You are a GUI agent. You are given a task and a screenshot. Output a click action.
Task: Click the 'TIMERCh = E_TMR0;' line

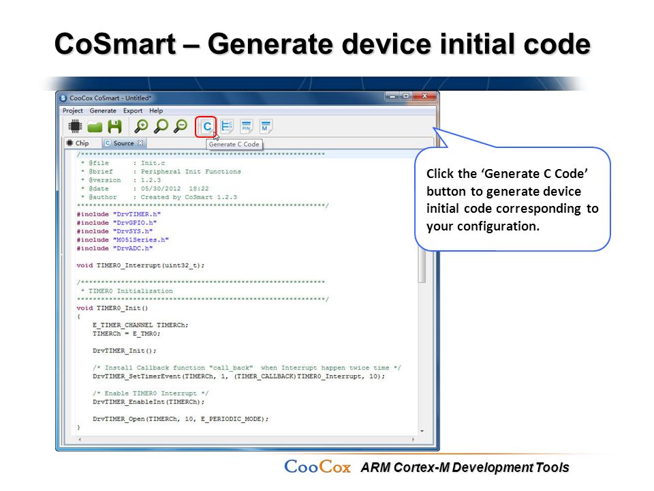127,333
